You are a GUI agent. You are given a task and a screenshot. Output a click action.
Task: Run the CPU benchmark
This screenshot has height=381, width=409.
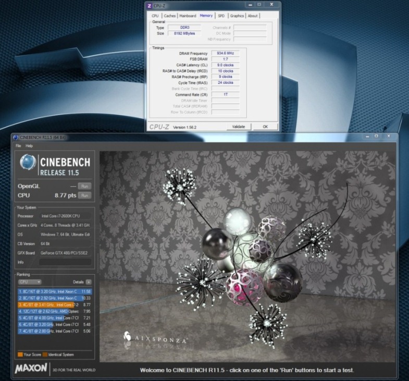[x=84, y=195]
